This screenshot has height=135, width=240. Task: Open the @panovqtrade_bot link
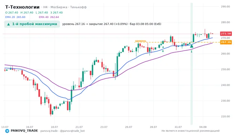click(72, 131)
